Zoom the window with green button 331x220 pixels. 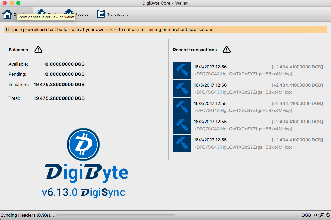[18, 3]
